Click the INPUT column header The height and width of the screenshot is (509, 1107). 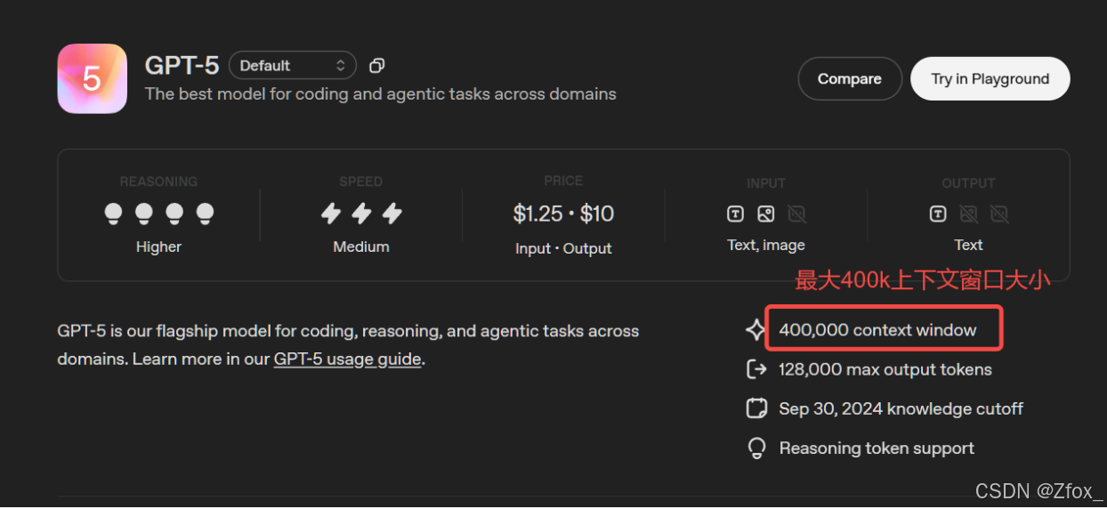click(766, 183)
